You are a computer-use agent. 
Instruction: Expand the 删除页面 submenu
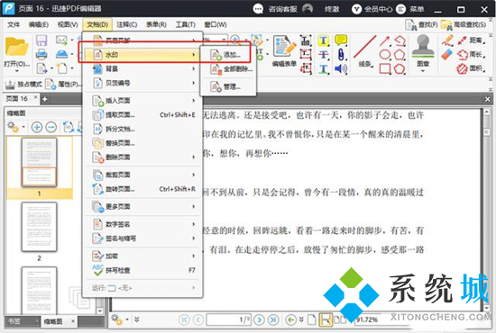point(142,157)
